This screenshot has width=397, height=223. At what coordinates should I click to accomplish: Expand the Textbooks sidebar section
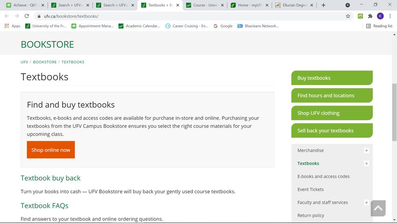[x=366, y=164]
